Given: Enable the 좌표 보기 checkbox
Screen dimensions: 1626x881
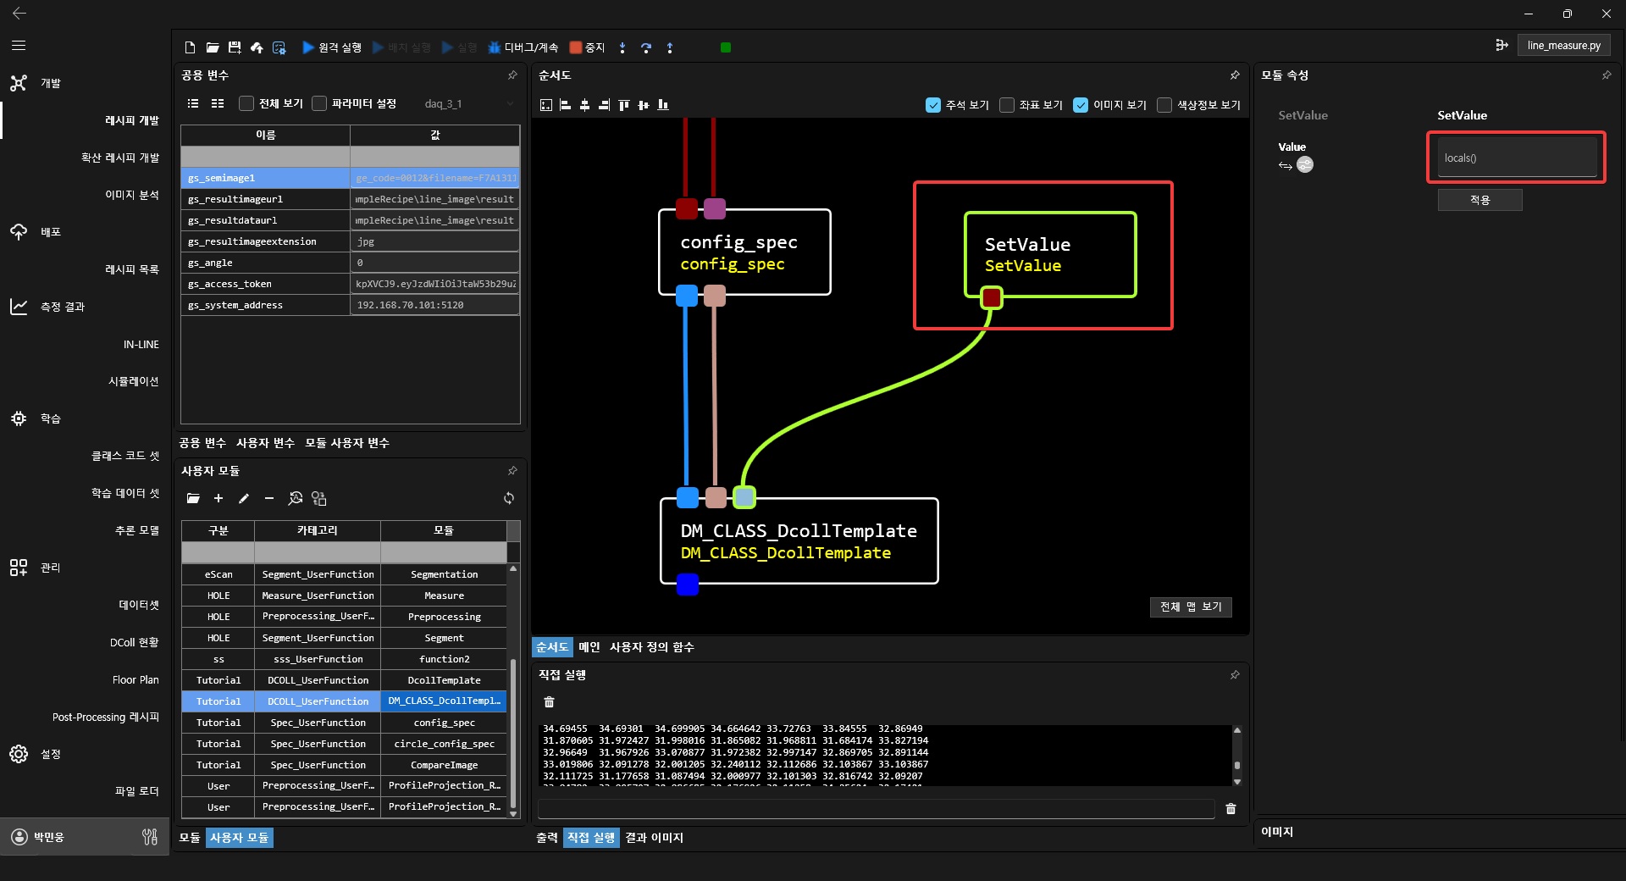Looking at the screenshot, I should click(1007, 105).
